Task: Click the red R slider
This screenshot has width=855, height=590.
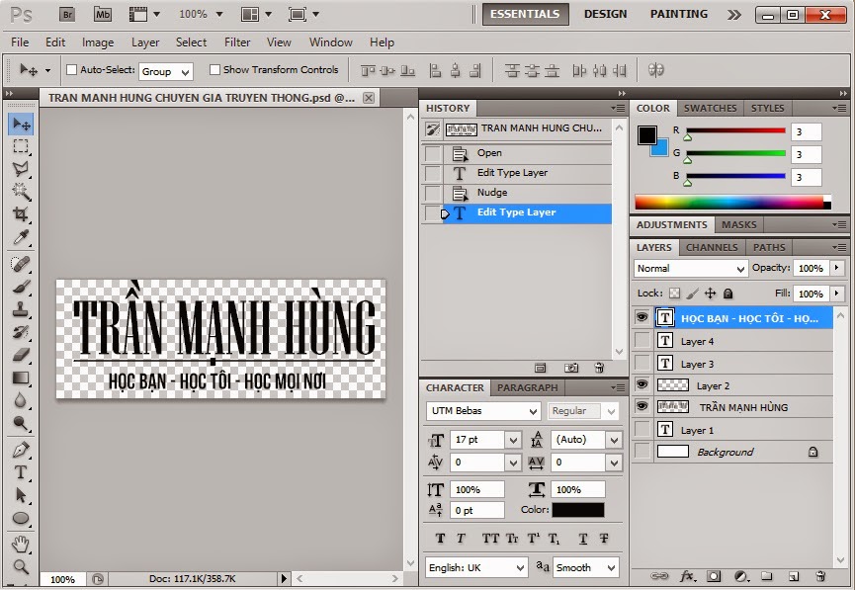Action: pos(734,131)
